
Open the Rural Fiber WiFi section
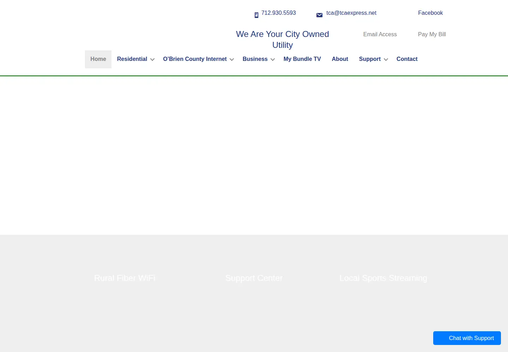(x=125, y=278)
